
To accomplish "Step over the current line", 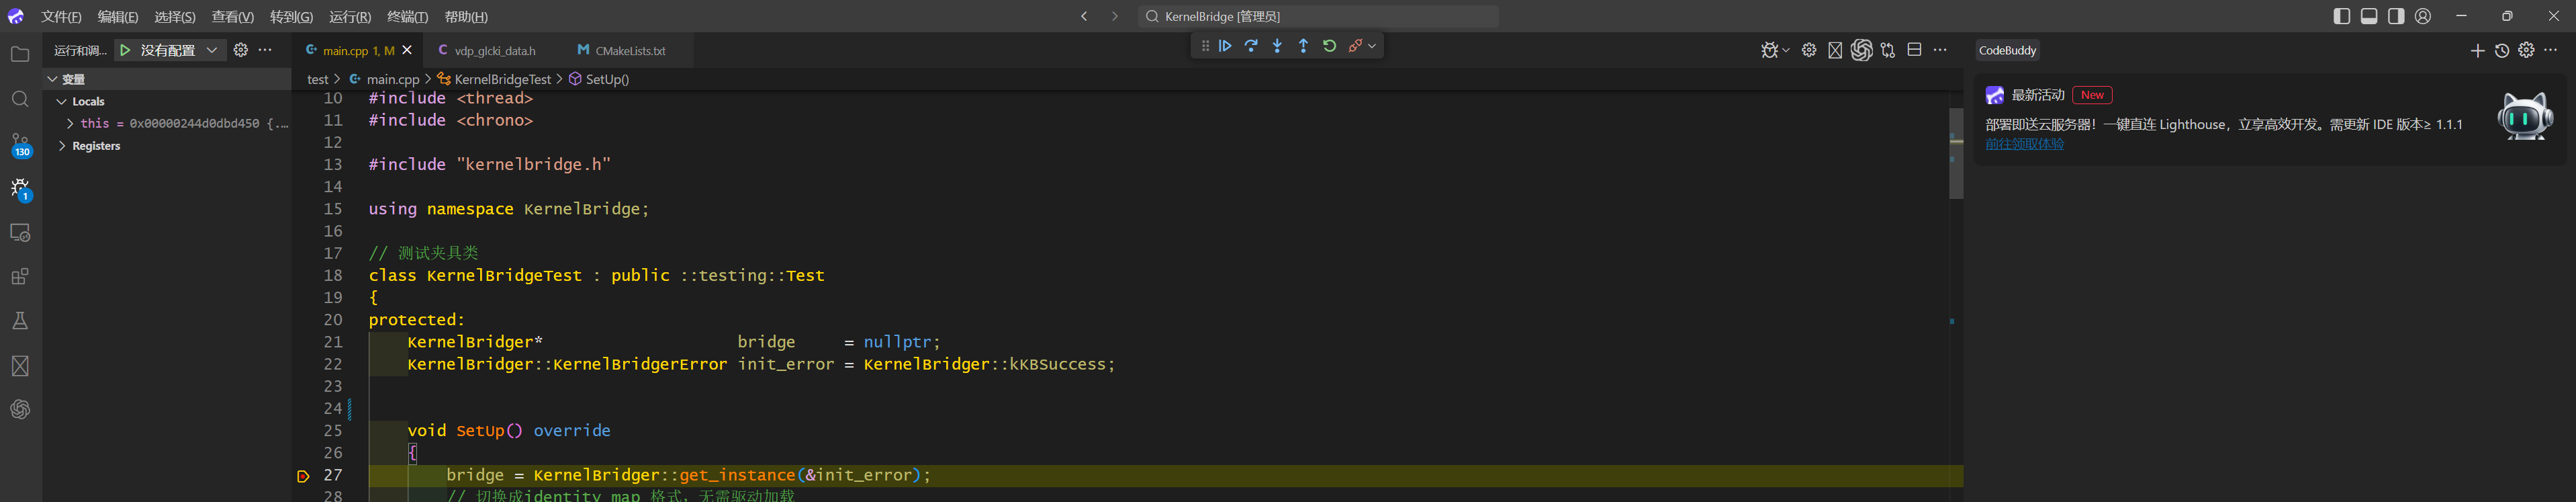I will coord(1251,46).
